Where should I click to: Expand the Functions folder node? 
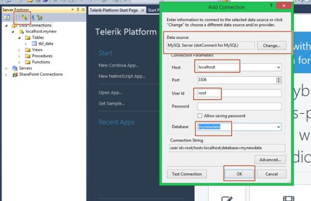pos(20,63)
